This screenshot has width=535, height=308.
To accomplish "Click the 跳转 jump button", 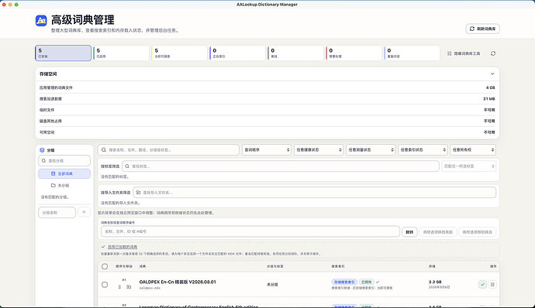I will 409,232.
